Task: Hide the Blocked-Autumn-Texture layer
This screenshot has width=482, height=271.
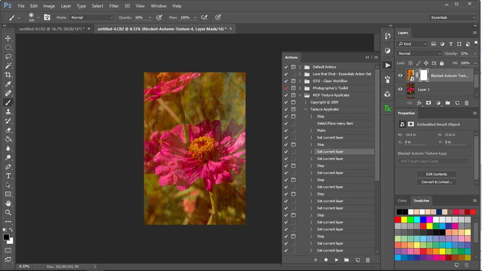Action: [x=401, y=75]
